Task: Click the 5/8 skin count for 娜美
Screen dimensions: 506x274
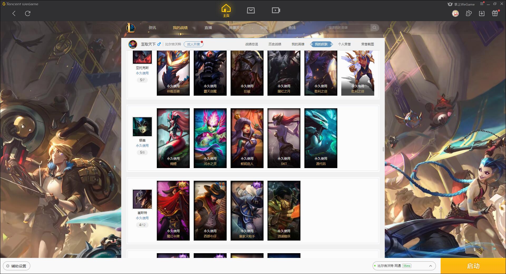Action: pos(142,153)
